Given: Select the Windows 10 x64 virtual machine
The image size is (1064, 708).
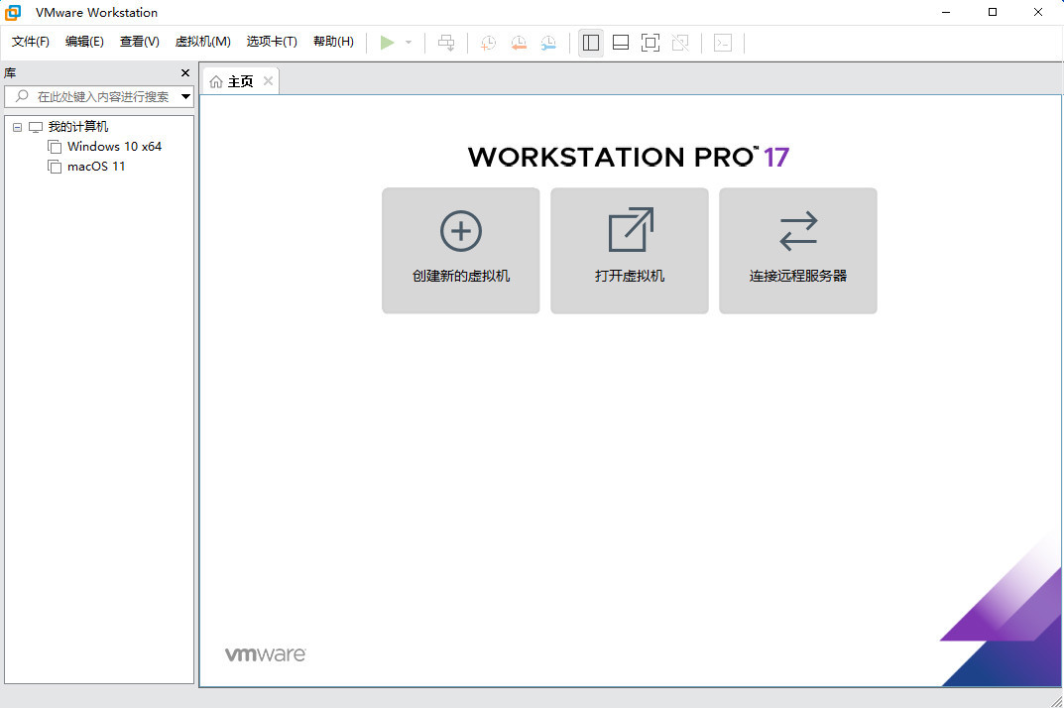Looking at the screenshot, I should (x=114, y=146).
